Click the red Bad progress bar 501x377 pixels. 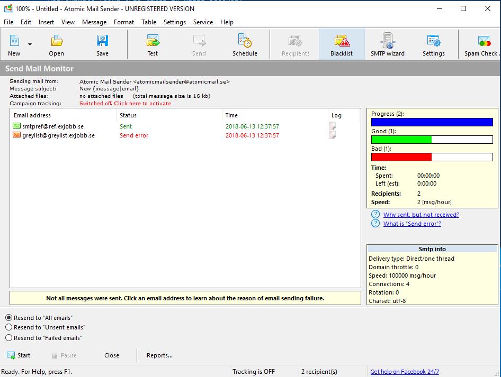(432, 157)
